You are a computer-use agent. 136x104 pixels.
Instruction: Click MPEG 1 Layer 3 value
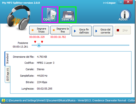click(x=46, y=63)
